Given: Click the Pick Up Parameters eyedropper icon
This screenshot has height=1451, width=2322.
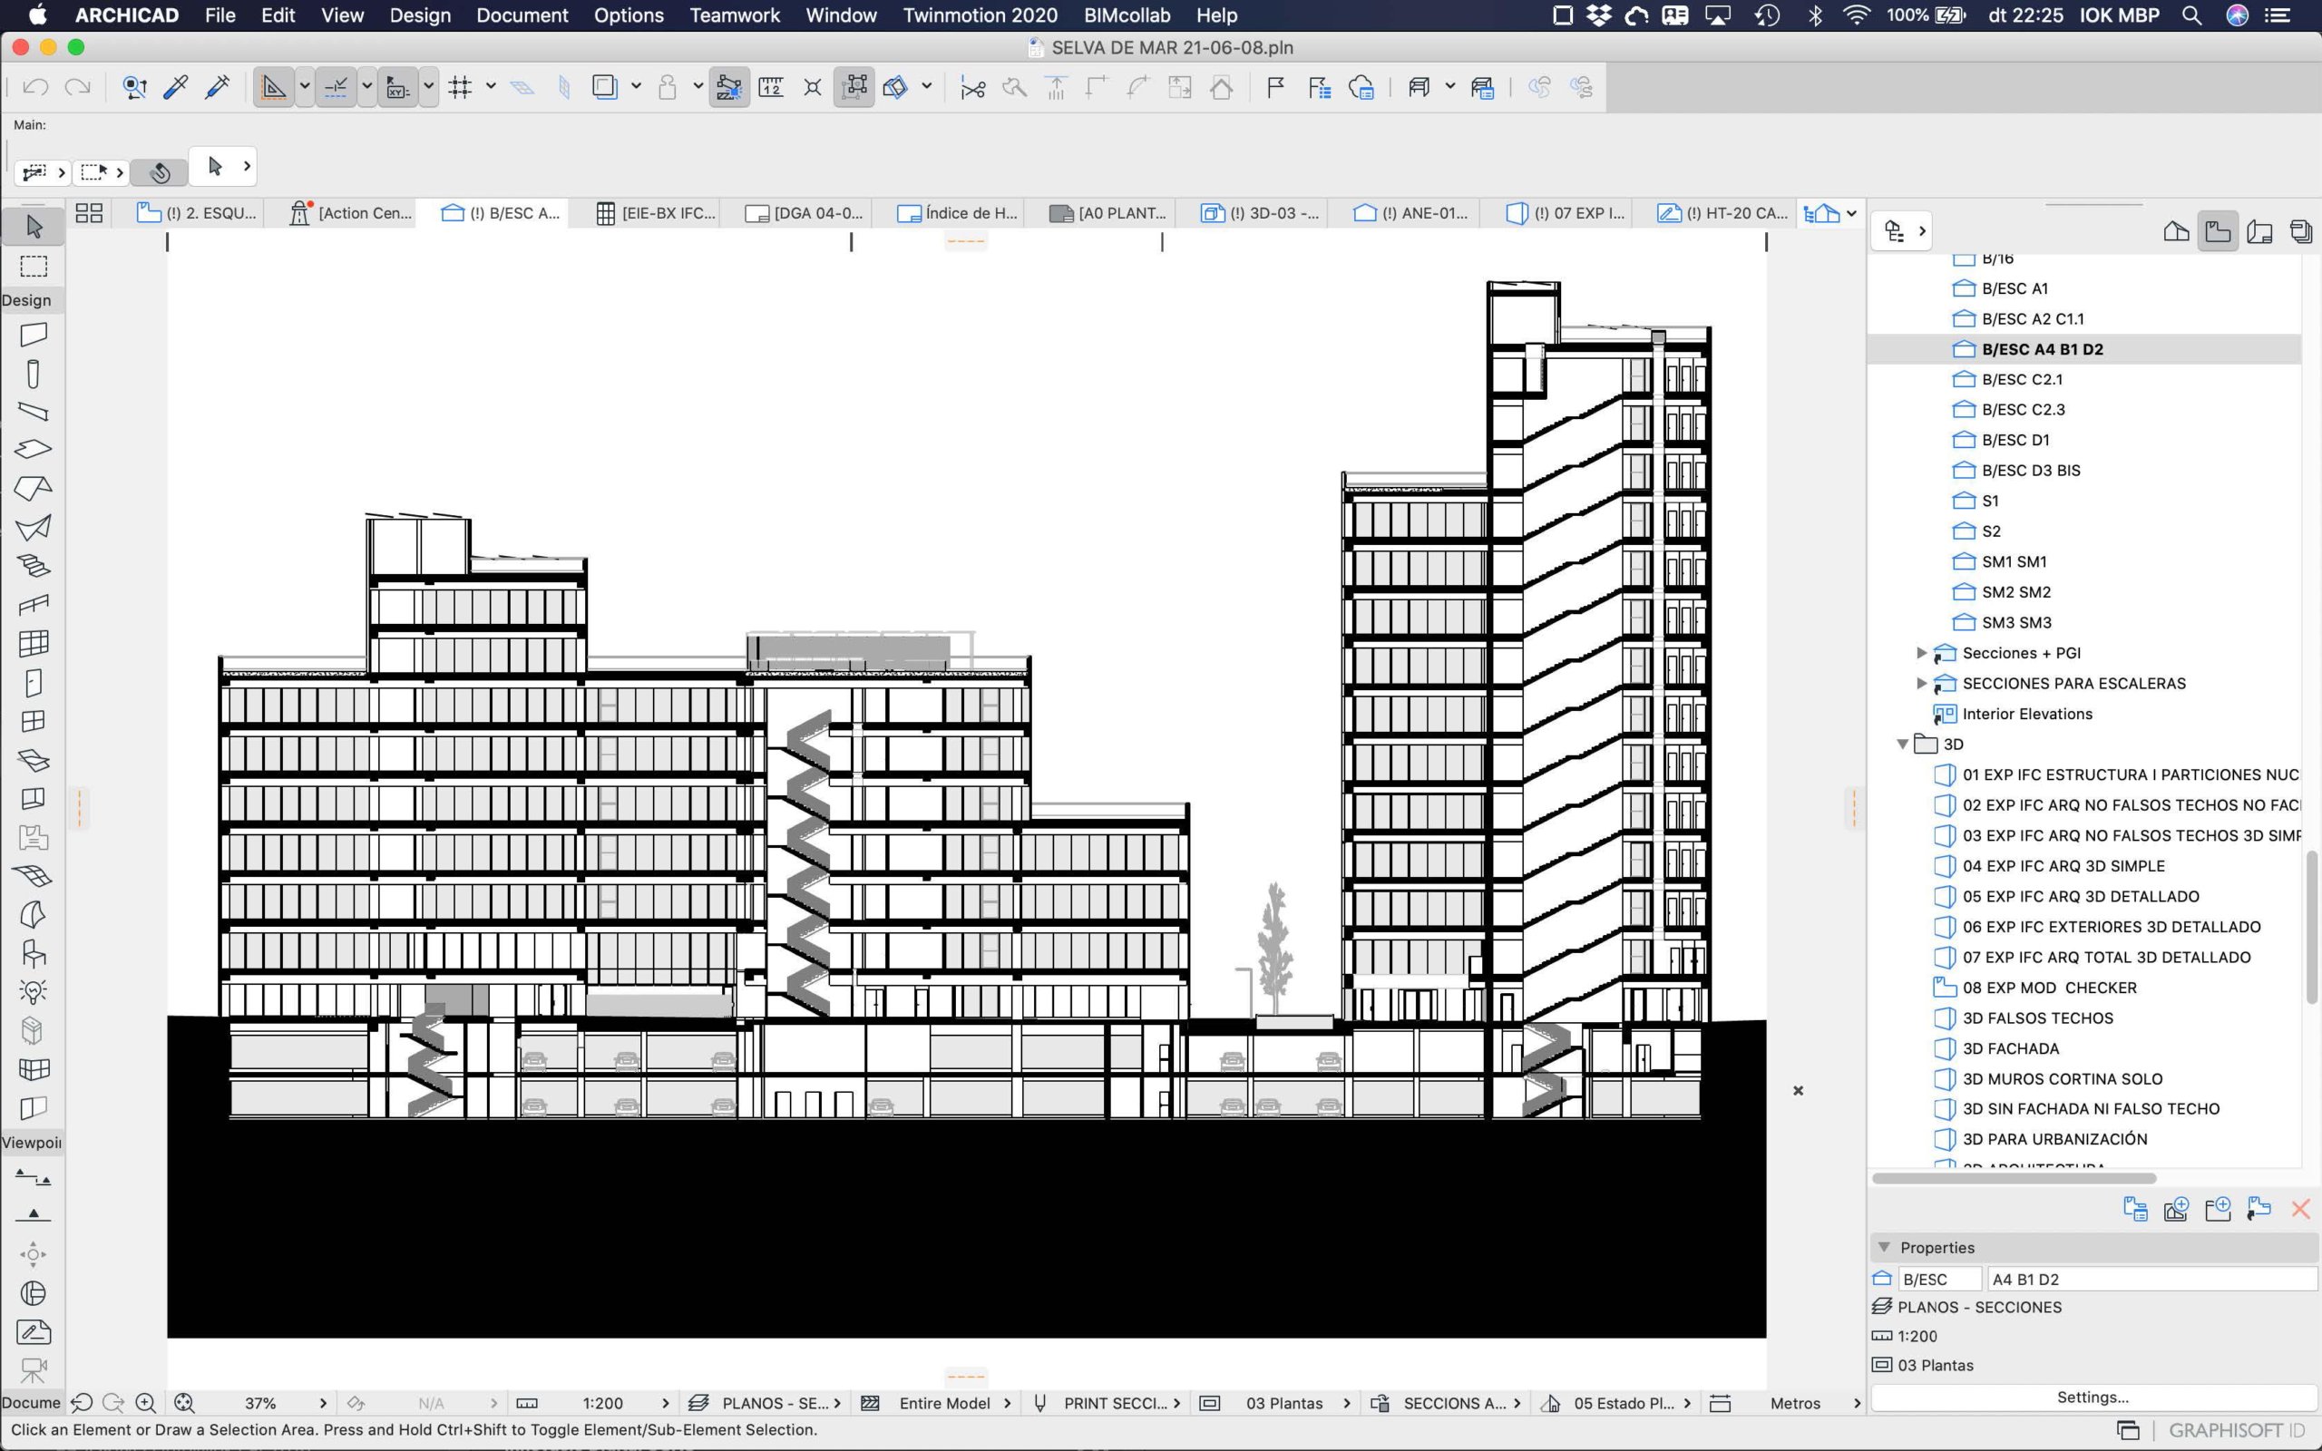Looking at the screenshot, I should [x=176, y=87].
